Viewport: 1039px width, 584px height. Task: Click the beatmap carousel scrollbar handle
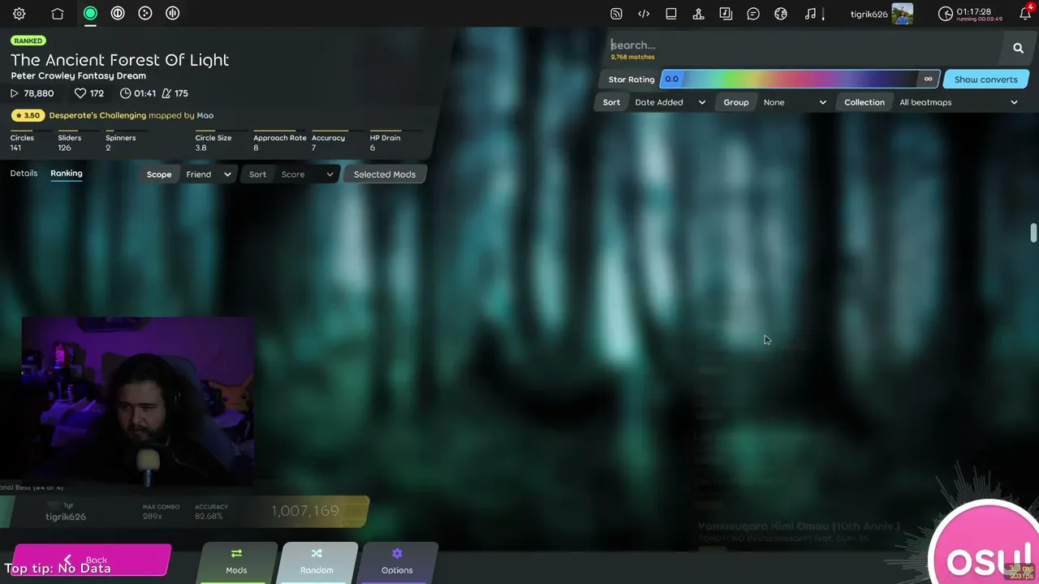click(1033, 233)
